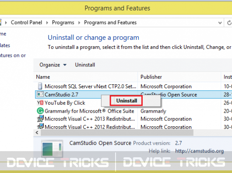Click the horizontal scrollbar left arrow
The height and width of the screenshot is (173, 232).
[37, 132]
